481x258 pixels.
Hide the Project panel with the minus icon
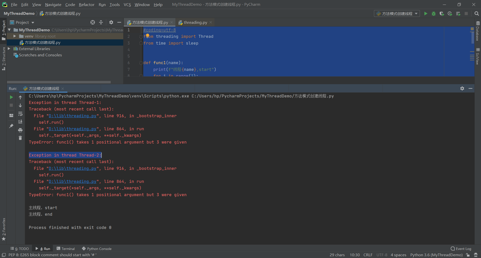tap(119, 22)
